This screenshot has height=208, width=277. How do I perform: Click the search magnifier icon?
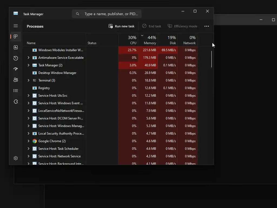[78, 14]
